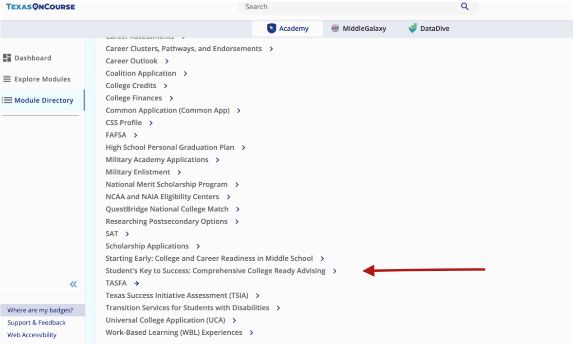Expand Starting Early middle school chevron
Viewport: 575px width, 345px height.
[x=322, y=259]
